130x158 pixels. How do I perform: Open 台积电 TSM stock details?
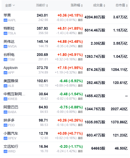65,57
